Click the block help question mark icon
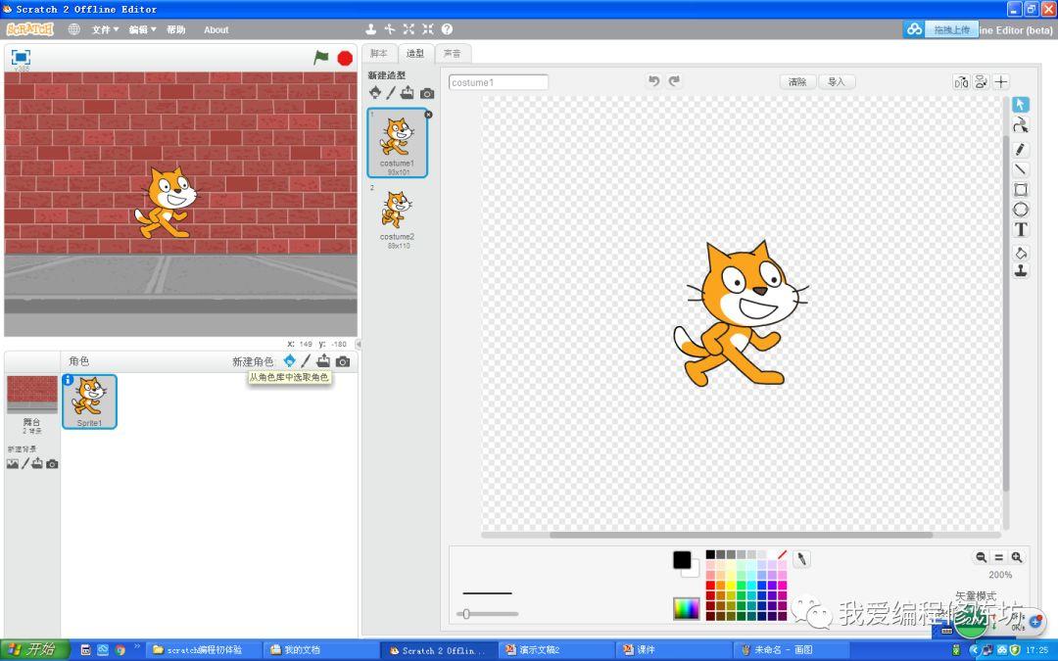1058x661 pixels. 447,29
